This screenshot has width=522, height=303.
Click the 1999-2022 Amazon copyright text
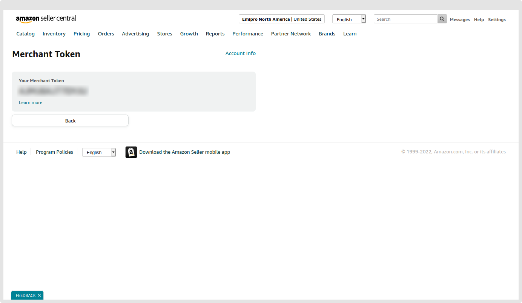pos(453,152)
